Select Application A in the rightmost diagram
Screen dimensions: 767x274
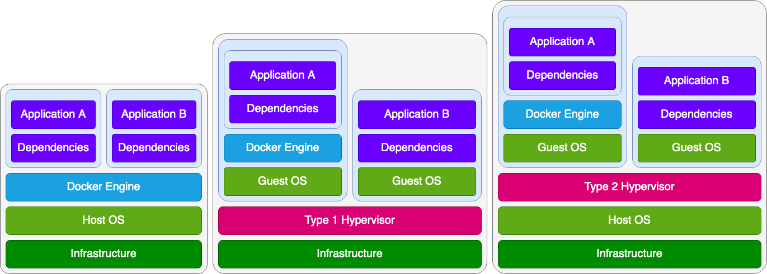pos(562,42)
